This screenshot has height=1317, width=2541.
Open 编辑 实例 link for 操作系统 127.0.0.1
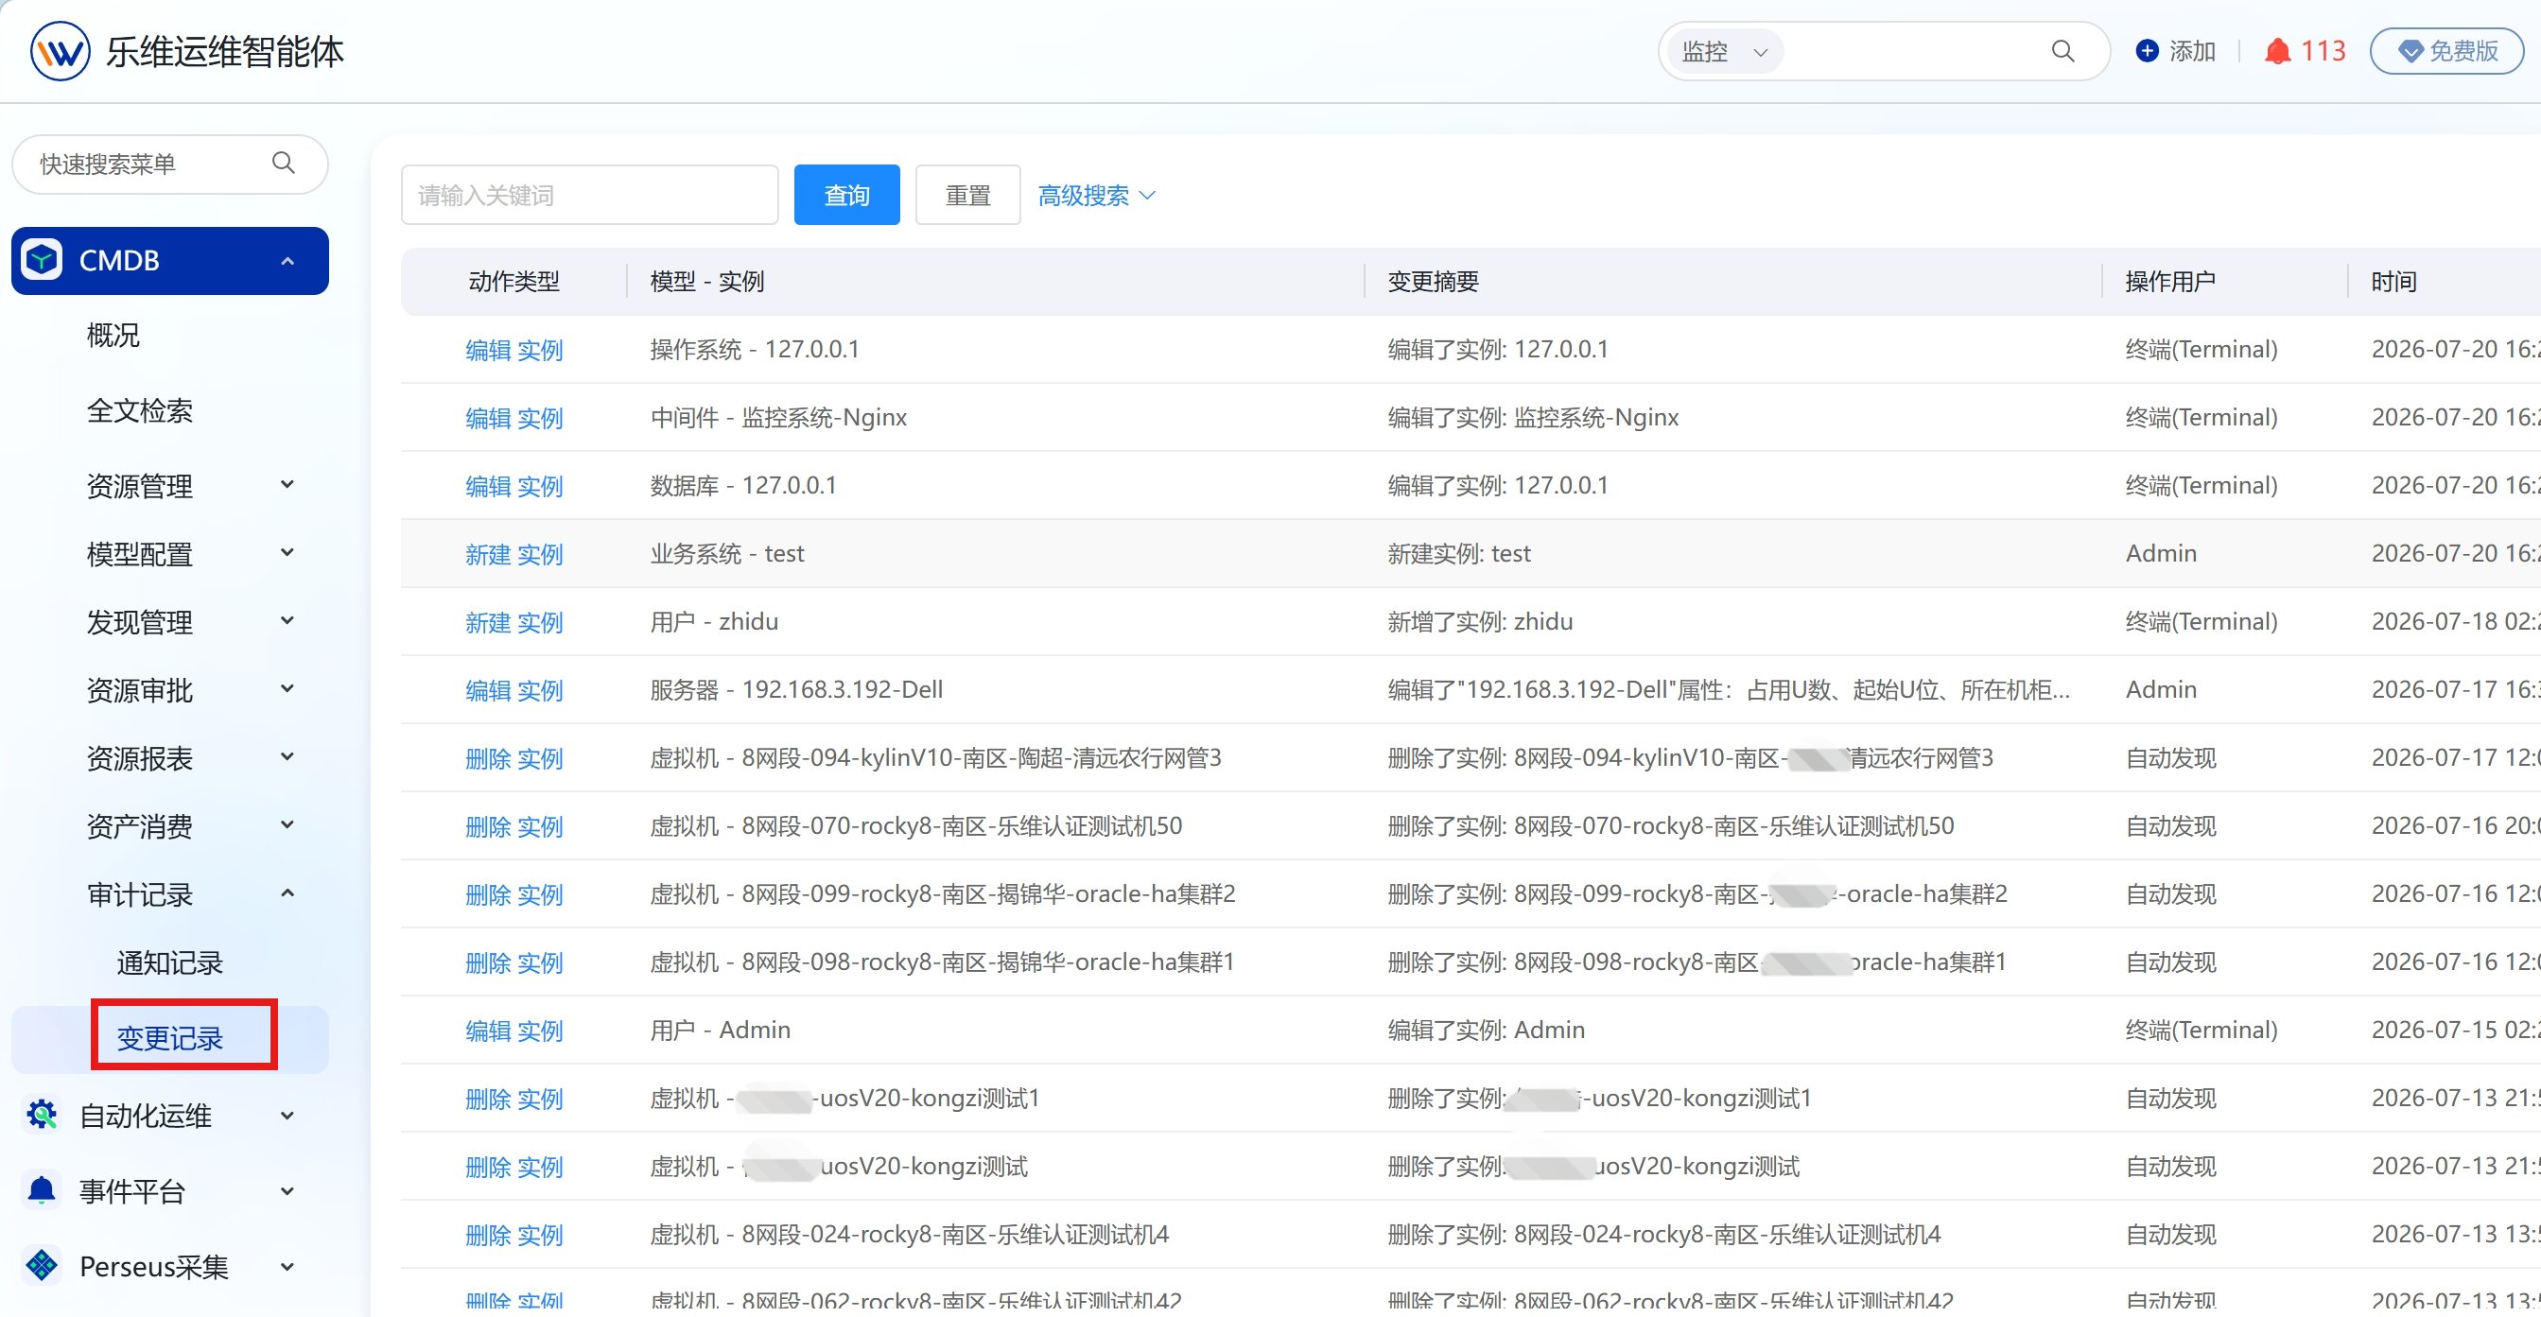click(x=513, y=350)
